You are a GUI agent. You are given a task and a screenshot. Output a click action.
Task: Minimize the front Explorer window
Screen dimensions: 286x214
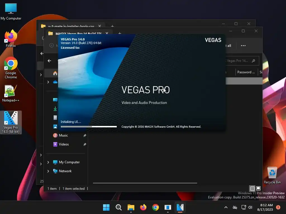230,31
